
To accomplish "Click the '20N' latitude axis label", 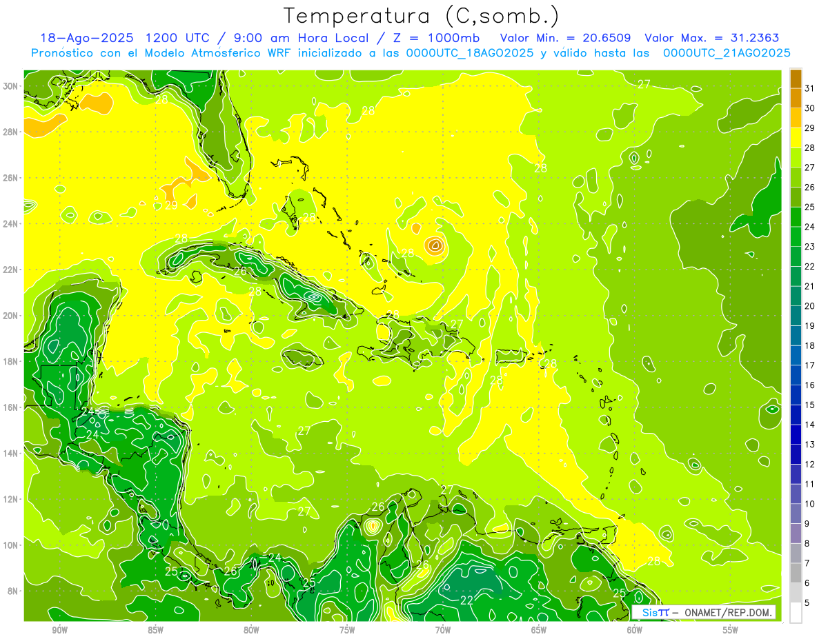I will [11, 316].
